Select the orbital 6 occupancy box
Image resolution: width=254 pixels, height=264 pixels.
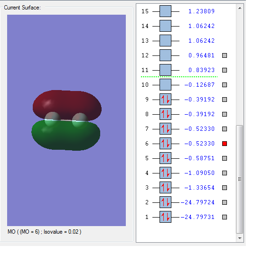click(165, 144)
